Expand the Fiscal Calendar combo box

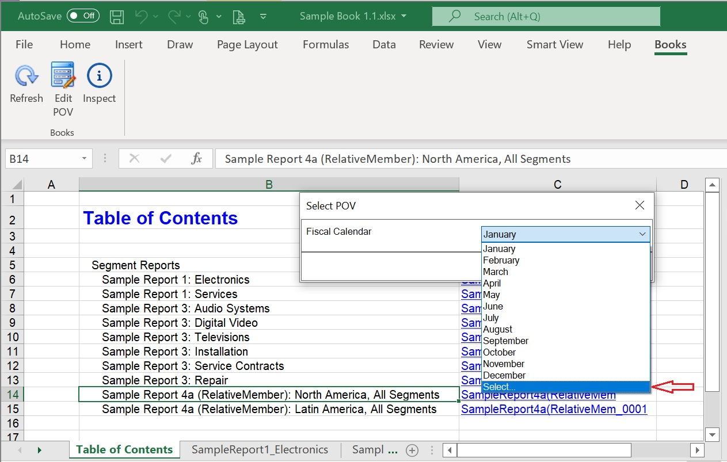(642, 234)
